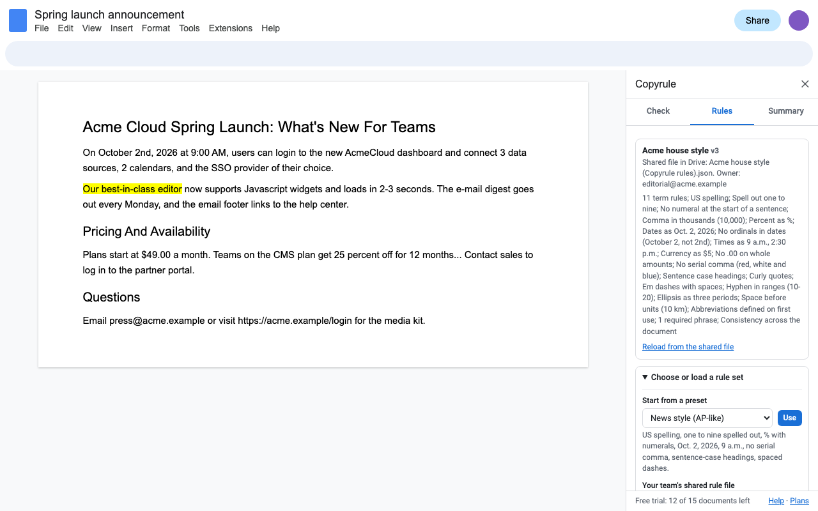Open the Plans link in the footer
Screen dimensions: 818x511
click(799, 501)
